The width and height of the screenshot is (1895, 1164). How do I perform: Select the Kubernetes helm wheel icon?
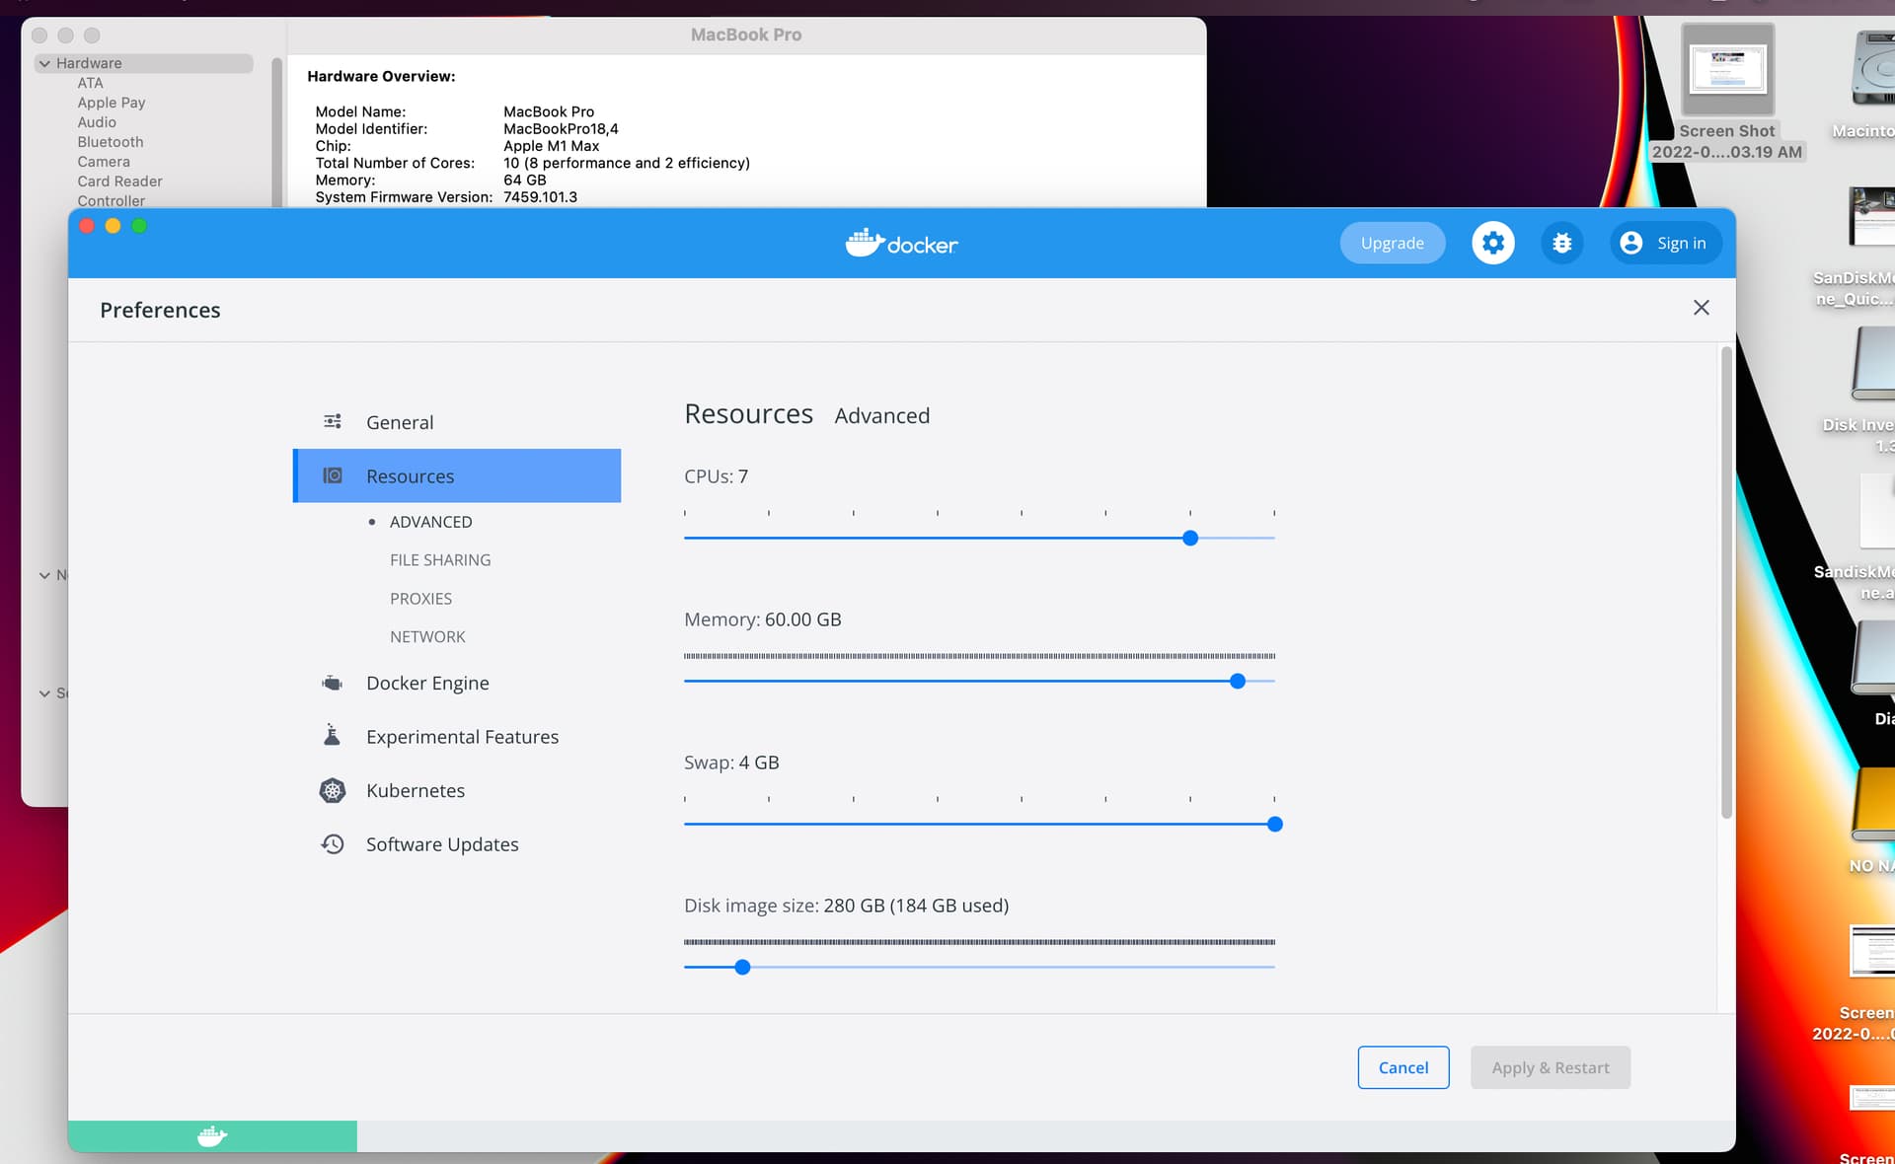click(x=332, y=790)
